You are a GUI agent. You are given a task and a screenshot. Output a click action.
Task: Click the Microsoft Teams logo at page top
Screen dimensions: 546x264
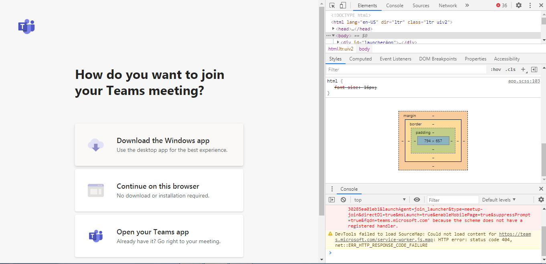click(x=26, y=26)
